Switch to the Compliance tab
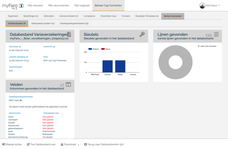228x149 pixels. (x=89, y=16)
